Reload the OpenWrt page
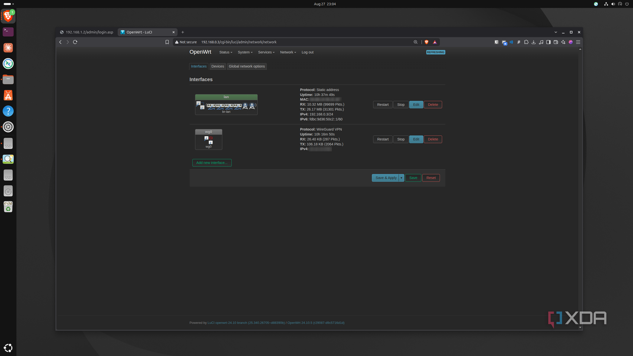This screenshot has height=356, width=633. click(75, 42)
